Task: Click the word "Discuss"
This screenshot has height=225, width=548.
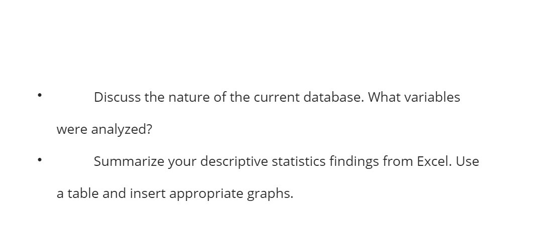Action: coord(118,97)
